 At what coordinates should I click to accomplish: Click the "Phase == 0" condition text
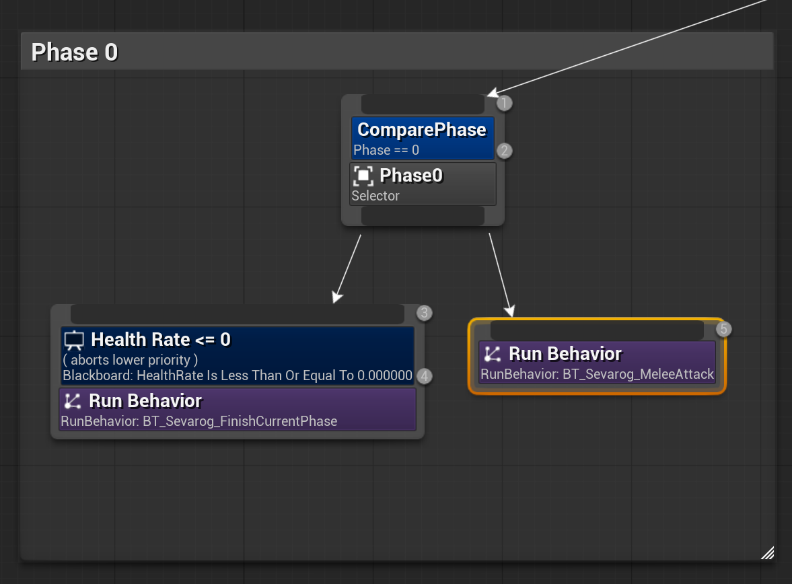point(386,150)
